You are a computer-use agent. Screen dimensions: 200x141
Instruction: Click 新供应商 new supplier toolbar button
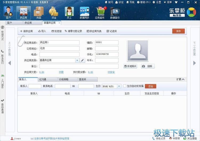26,31
